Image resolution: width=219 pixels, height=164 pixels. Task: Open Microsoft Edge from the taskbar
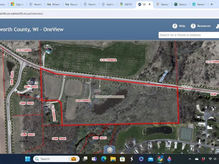point(104,159)
